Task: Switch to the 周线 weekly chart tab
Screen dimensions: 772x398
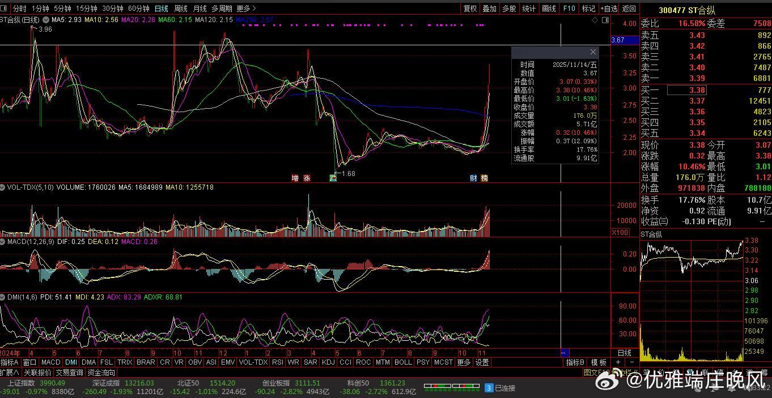Action: [180, 8]
